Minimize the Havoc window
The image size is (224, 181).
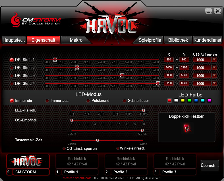coord(209,11)
